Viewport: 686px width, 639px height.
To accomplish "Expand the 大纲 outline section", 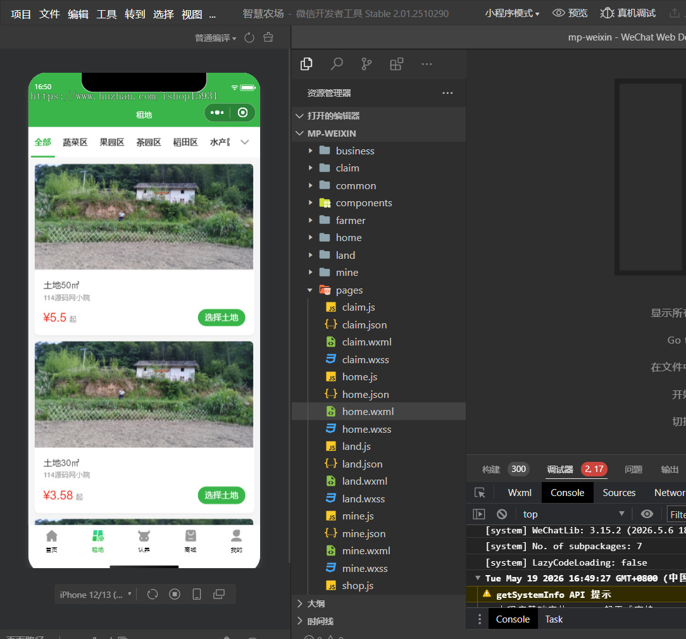I will [378, 604].
